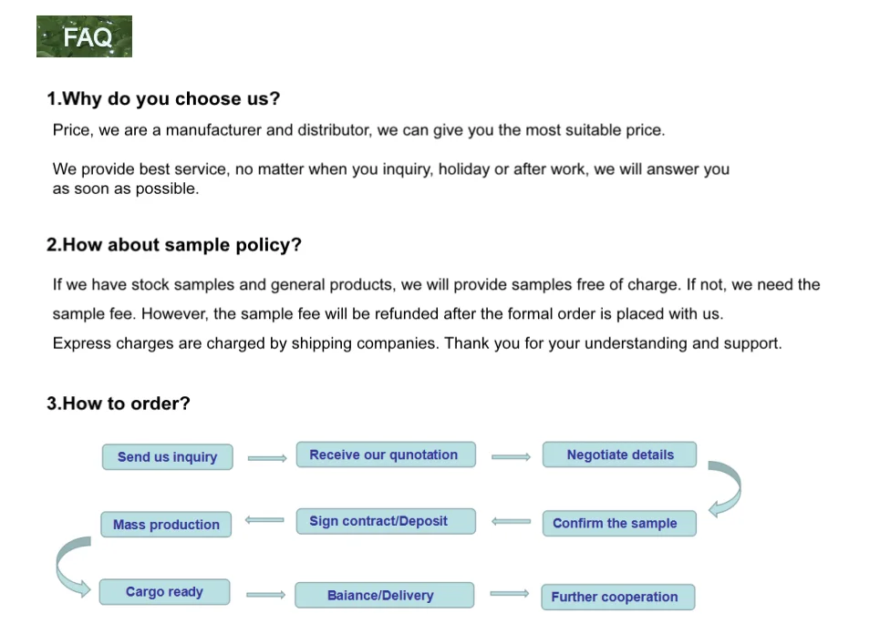880x644 pixels.
Task: Click the arrow between Cargo ready and Balance/Delivery
Action: [265, 595]
